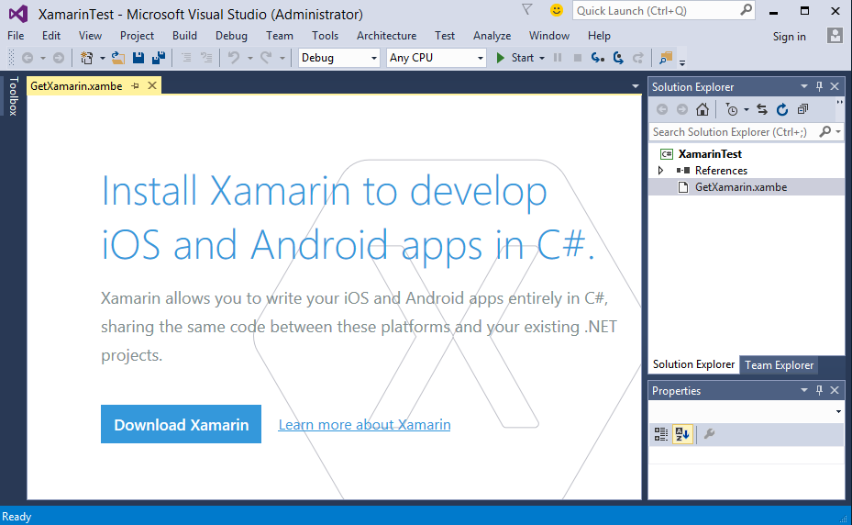Image resolution: width=852 pixels, height=525 pixels.
Task: Click the feedback smiley face icon
Action: point(556,10)
